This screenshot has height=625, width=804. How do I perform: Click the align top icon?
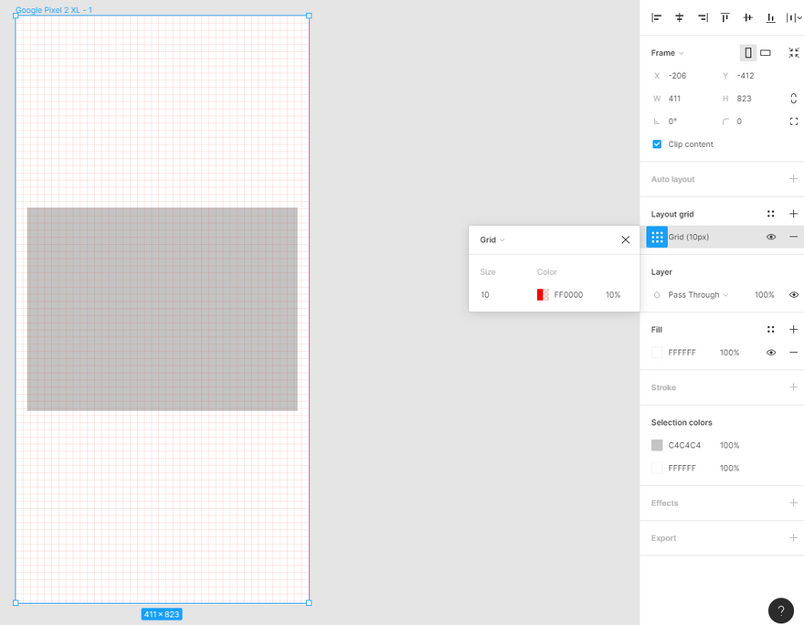point(725,17)
